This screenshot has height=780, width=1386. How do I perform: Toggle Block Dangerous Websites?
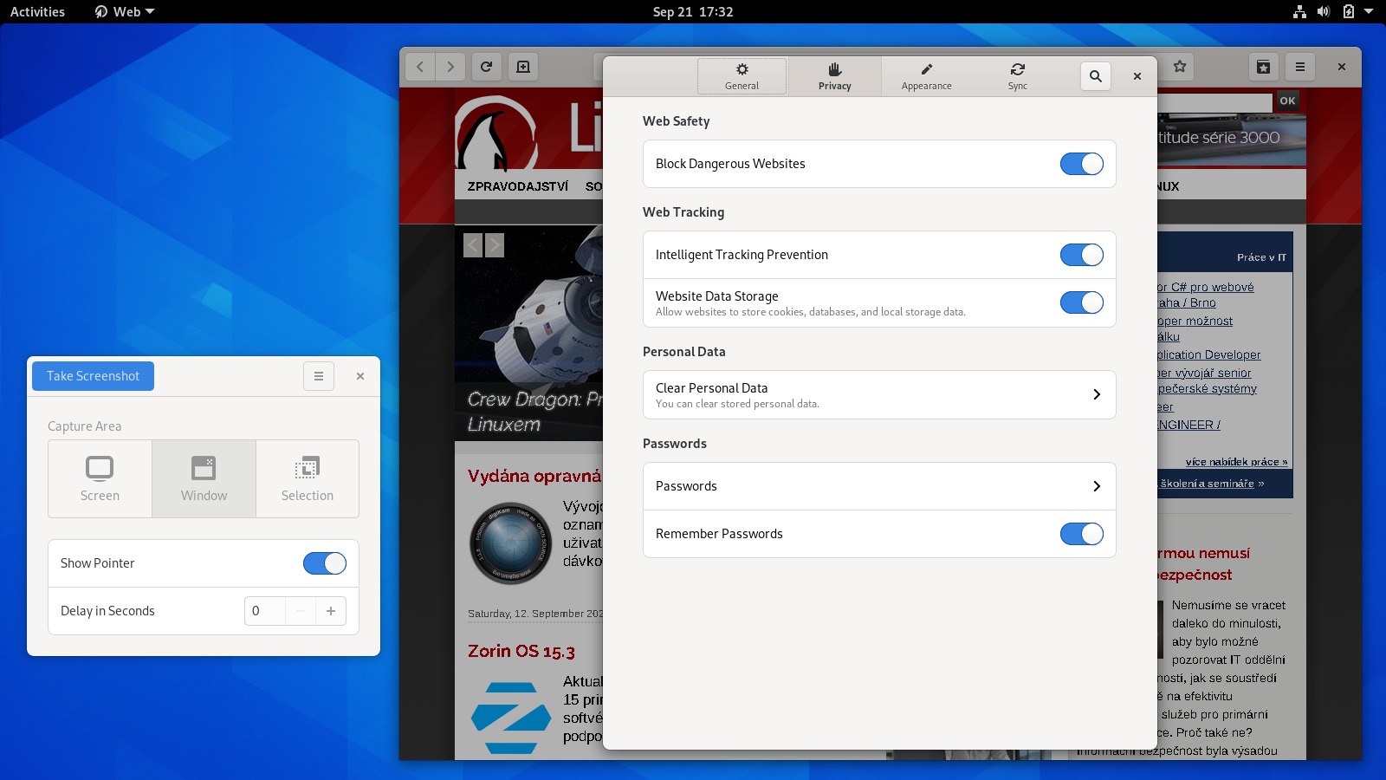(x=1081, y=164)
